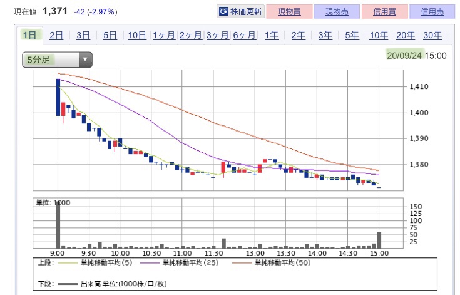Select the 1日 chart tab
Viewport: 460px width, 295px height.
tap(29, 35)
